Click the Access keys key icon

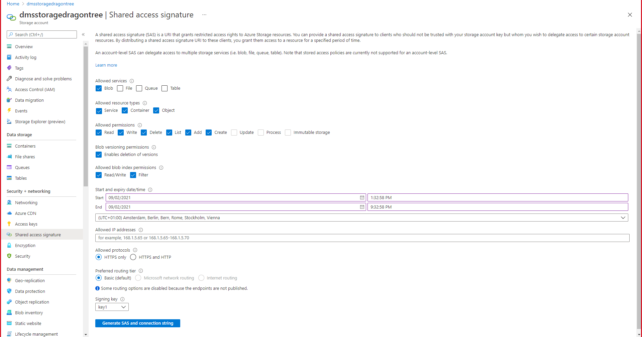pos(9,224)
